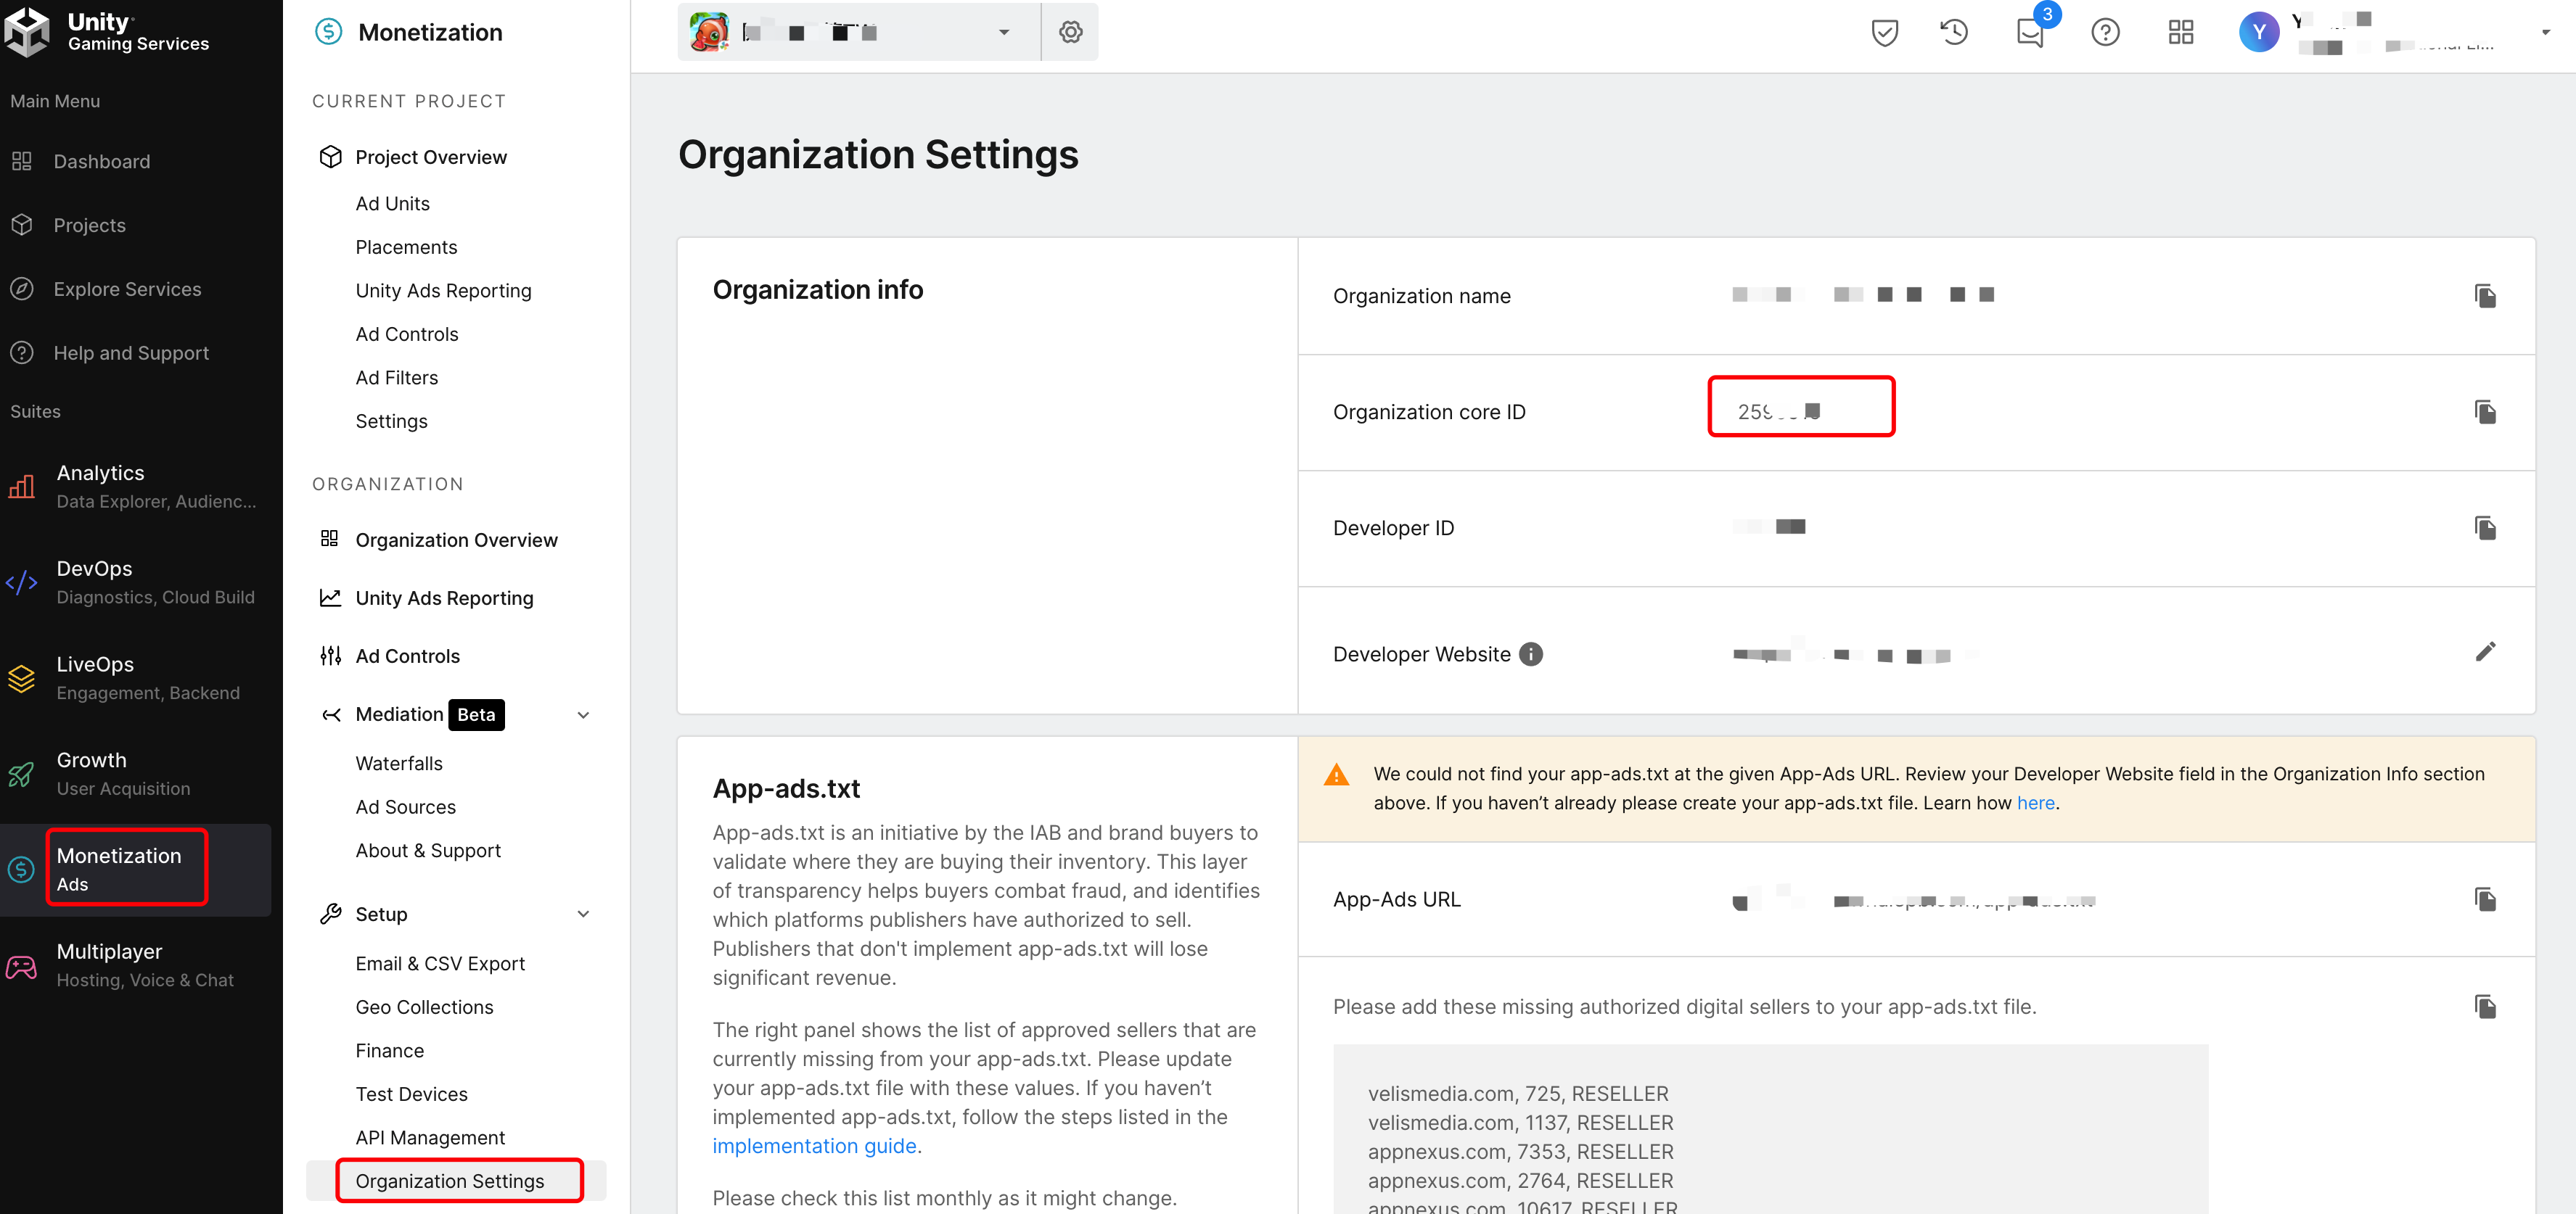Open Finance page
Screen dimensions: 2576x1214
(x=390, y=1051)
